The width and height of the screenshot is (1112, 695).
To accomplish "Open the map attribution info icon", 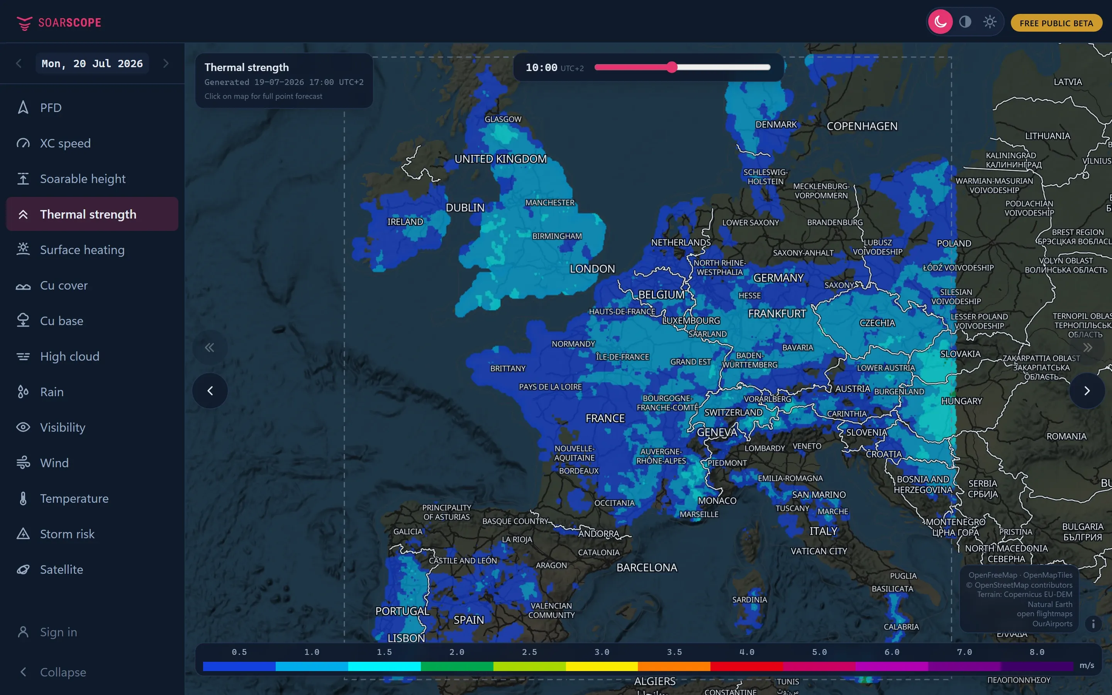I will pyautogui.click(x=1093, y=624).
